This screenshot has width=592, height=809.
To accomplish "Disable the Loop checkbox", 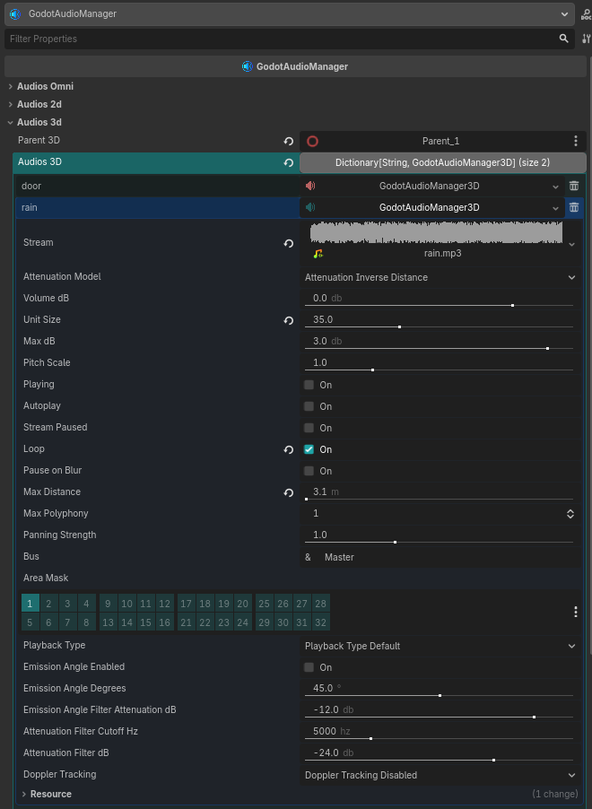I will [x=309, y=449].
